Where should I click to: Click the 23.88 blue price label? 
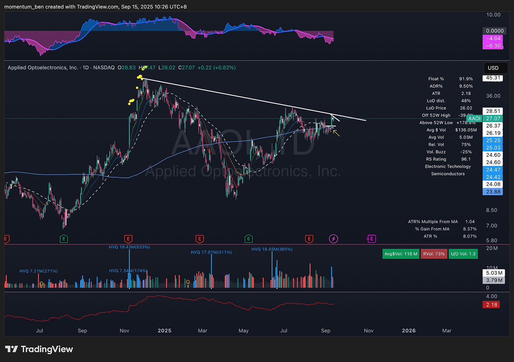click(x=493, y=192)
